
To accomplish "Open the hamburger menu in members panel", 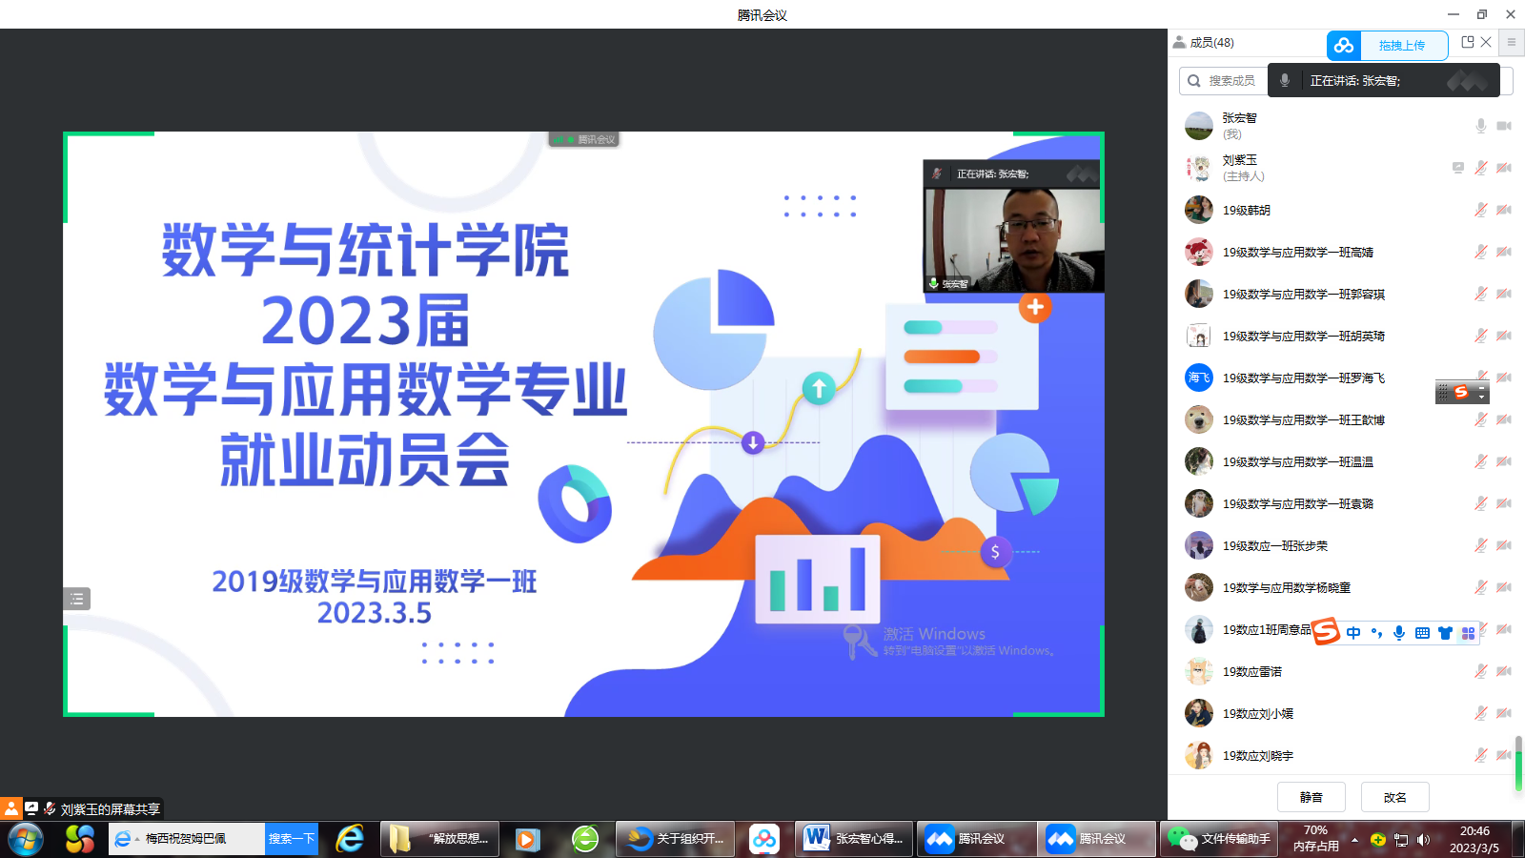I will pos(1511,42).
